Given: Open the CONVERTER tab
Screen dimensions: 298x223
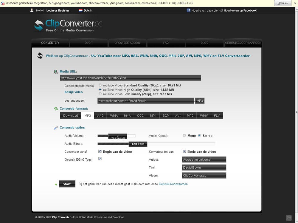Looking at the screenshot, I should 50,43.
